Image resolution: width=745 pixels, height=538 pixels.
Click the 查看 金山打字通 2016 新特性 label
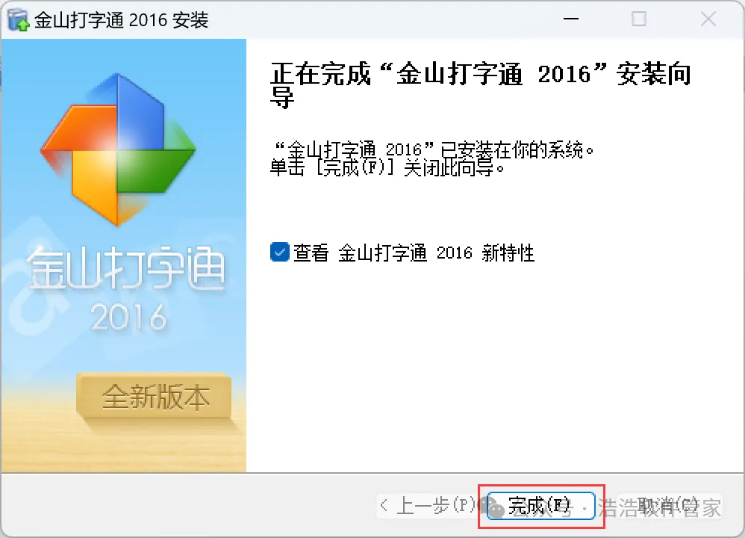414,253
